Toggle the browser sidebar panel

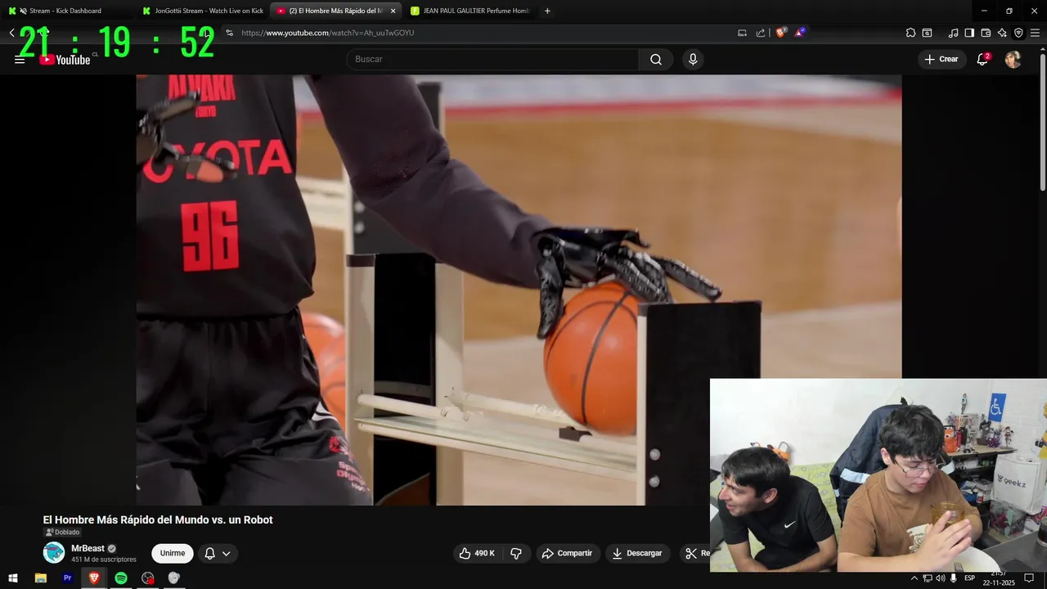click(969, 33)
